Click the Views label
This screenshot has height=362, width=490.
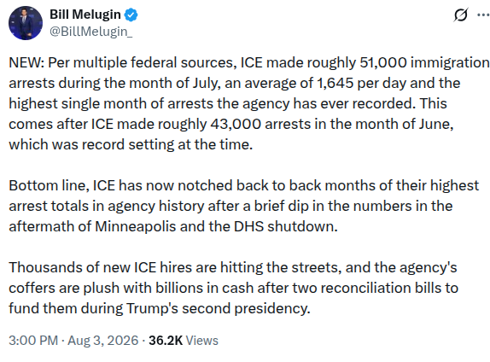point(201,341)
